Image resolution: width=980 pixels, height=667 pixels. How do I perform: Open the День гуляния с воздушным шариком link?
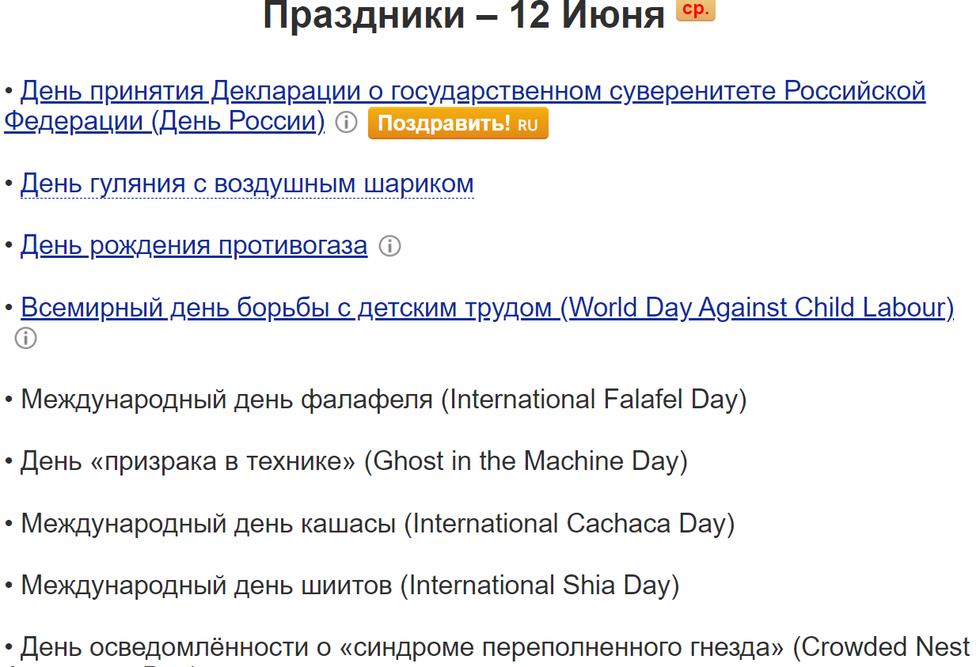click(x=246, y=183)
